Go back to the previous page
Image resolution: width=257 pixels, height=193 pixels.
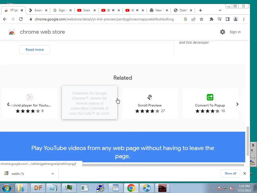5,19
